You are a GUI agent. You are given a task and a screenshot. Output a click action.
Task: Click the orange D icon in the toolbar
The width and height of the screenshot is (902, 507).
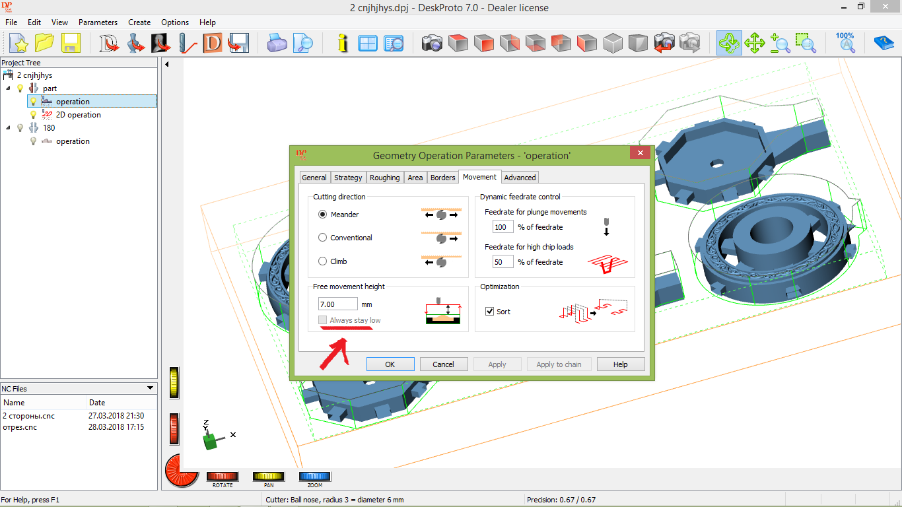pyautogui.click(x=213, y=44)
